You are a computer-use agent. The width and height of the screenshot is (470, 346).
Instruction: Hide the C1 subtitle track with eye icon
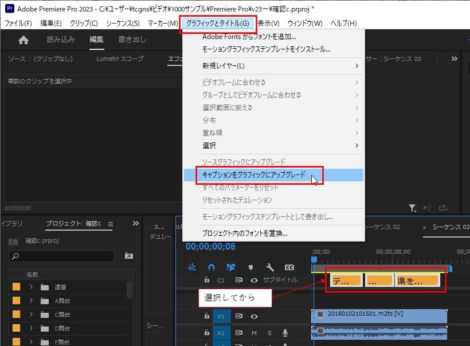coord(254,280)
